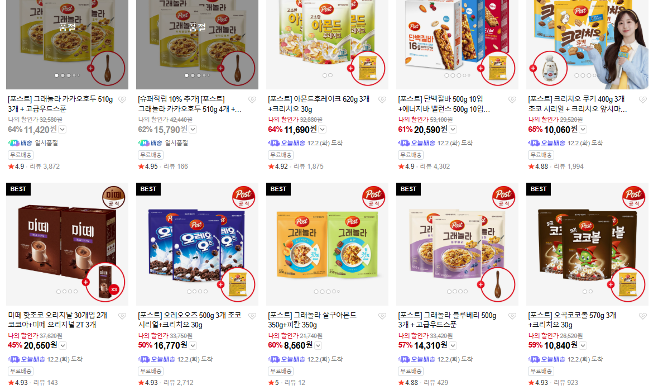
Task: Click the plus icon on the 미떼 핫초코 product image
Action: click(86, 282)
